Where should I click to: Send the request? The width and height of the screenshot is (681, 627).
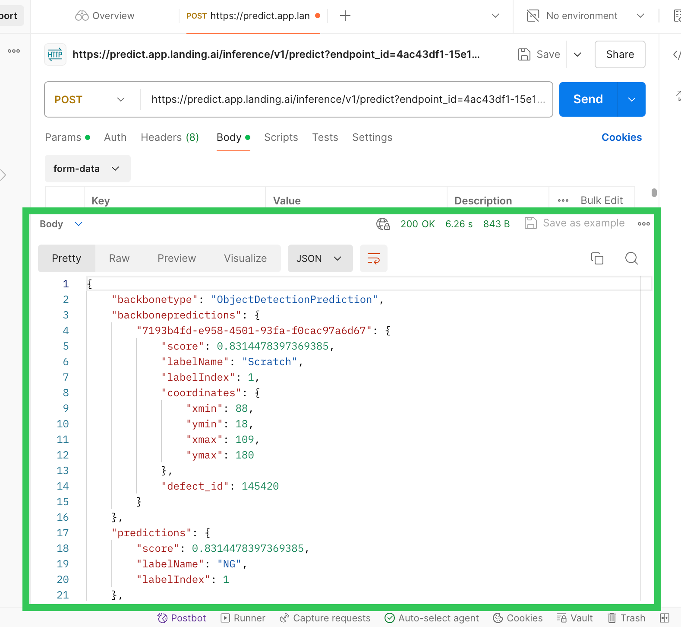coord(588,99)
